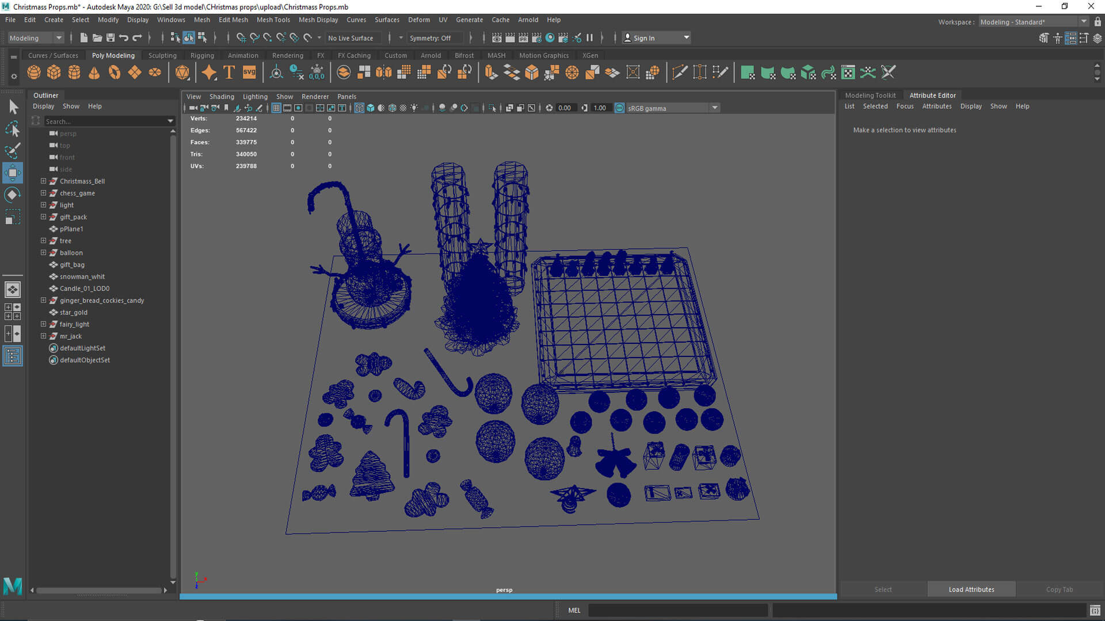Toggle wireframe shading in viewport
The height and width of the screenshot is (621, 1105).
359,108
